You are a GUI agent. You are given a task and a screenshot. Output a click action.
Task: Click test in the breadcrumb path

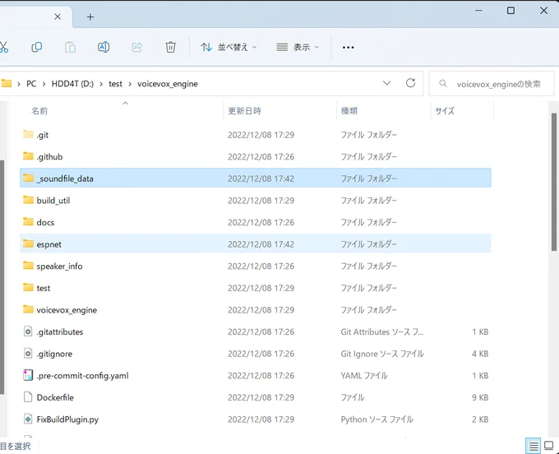[x=115, y=84]
